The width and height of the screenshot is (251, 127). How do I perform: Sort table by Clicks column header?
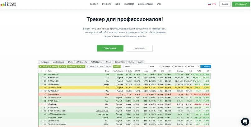(x=129, y=71)
